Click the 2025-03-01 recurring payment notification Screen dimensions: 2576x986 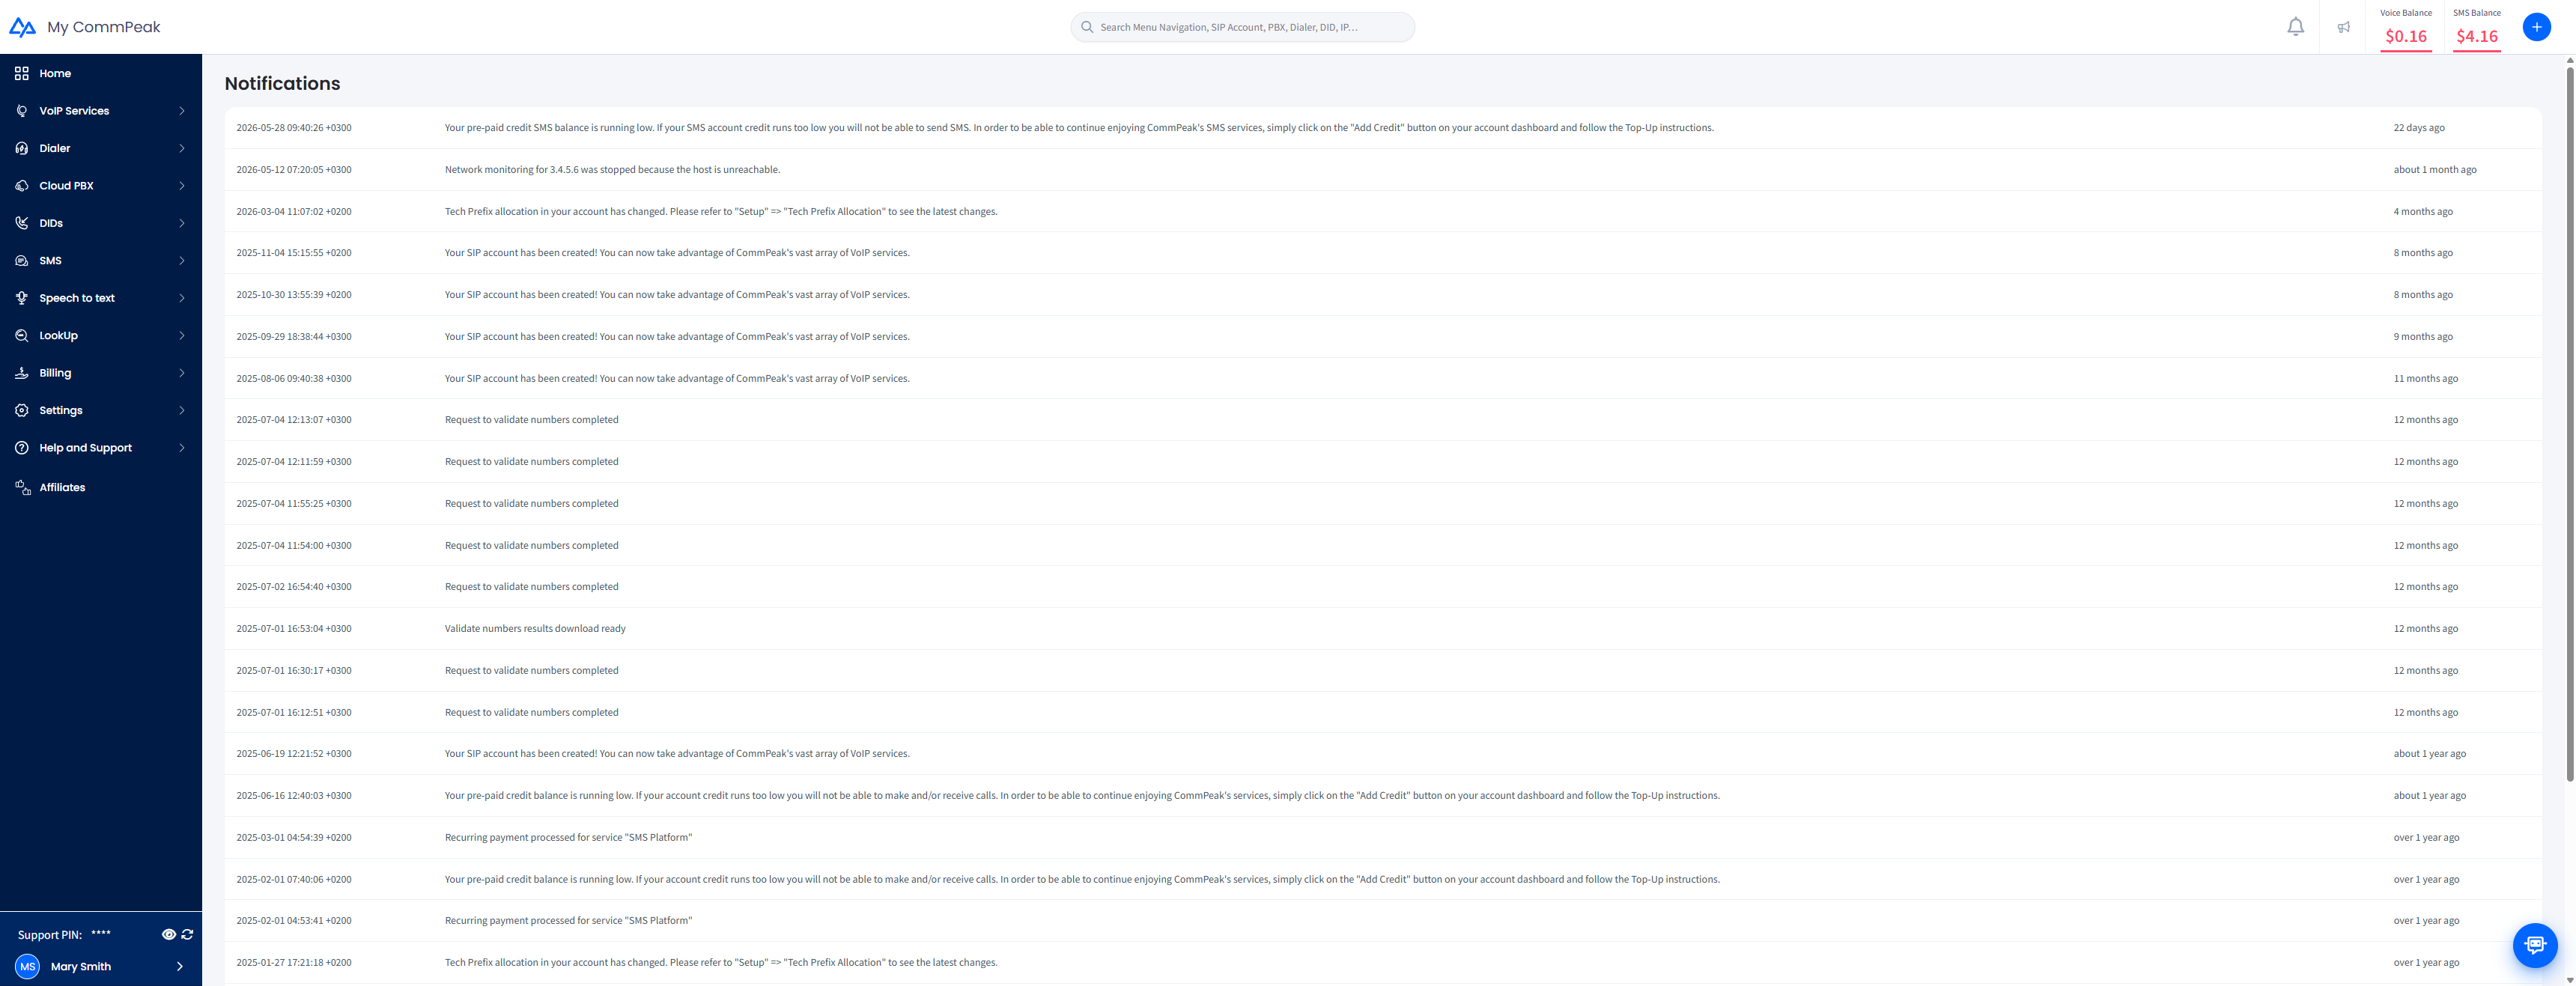(x=568, y=838)
